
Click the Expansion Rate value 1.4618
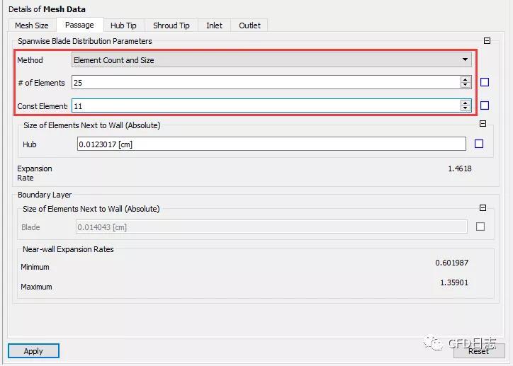460,168
